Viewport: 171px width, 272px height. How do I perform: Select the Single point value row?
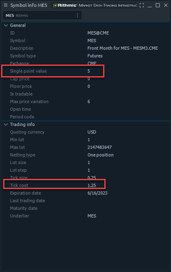pyautogui.click(x=85, y=71)
